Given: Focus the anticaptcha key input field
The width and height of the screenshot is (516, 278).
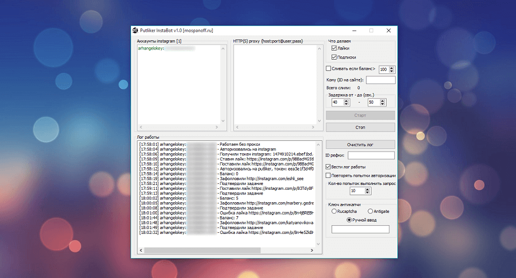Looking at the screenshot, I should pyautogui.click(x=360, y=229).
